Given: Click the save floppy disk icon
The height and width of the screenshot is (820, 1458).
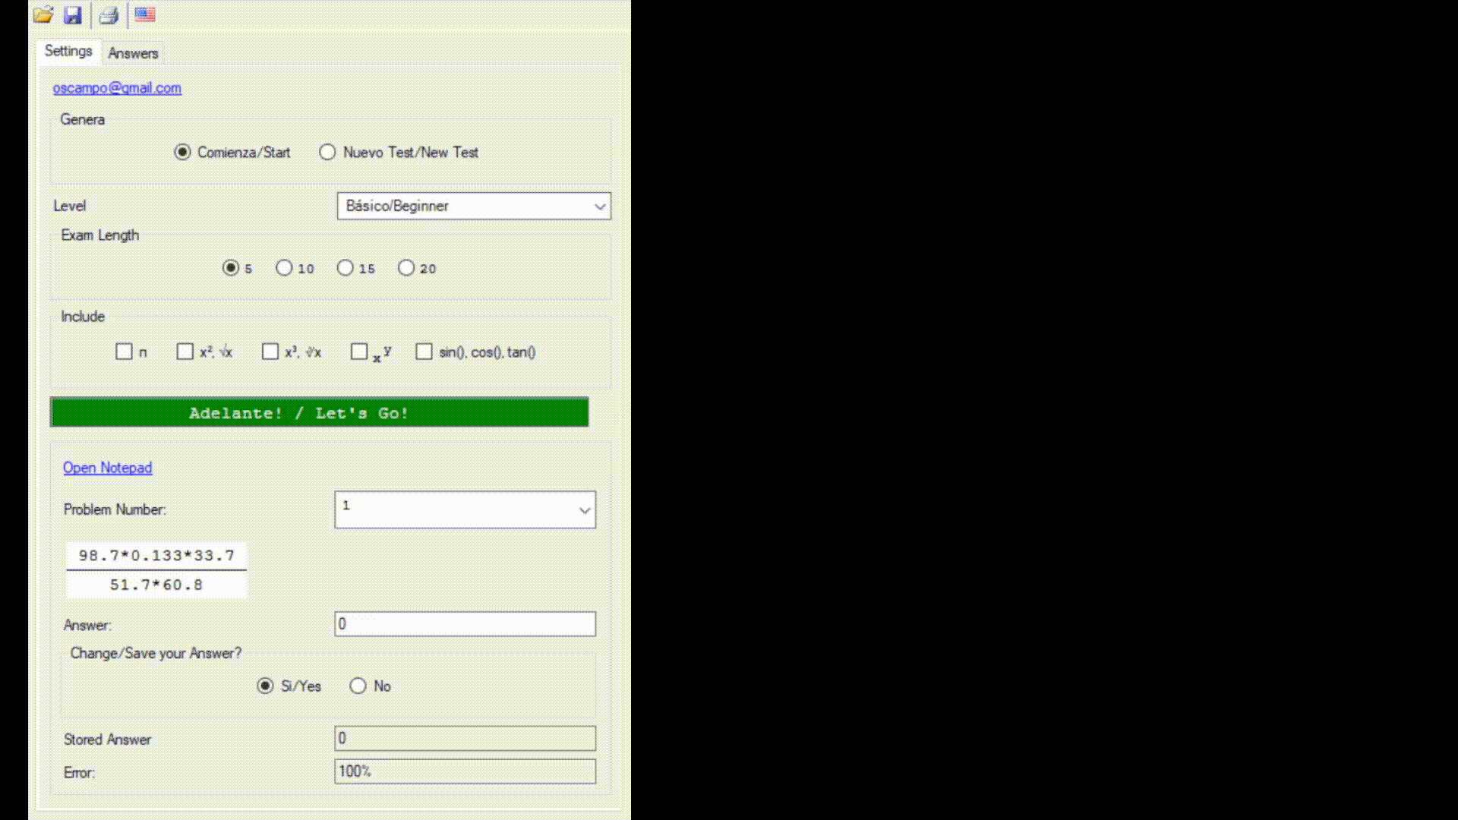Looking at the screenshot, I should [73, 15].
